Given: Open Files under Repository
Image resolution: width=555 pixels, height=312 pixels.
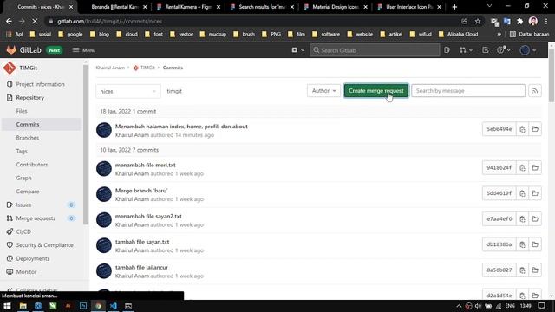Looking at the screenshot, I should [22, 111].
